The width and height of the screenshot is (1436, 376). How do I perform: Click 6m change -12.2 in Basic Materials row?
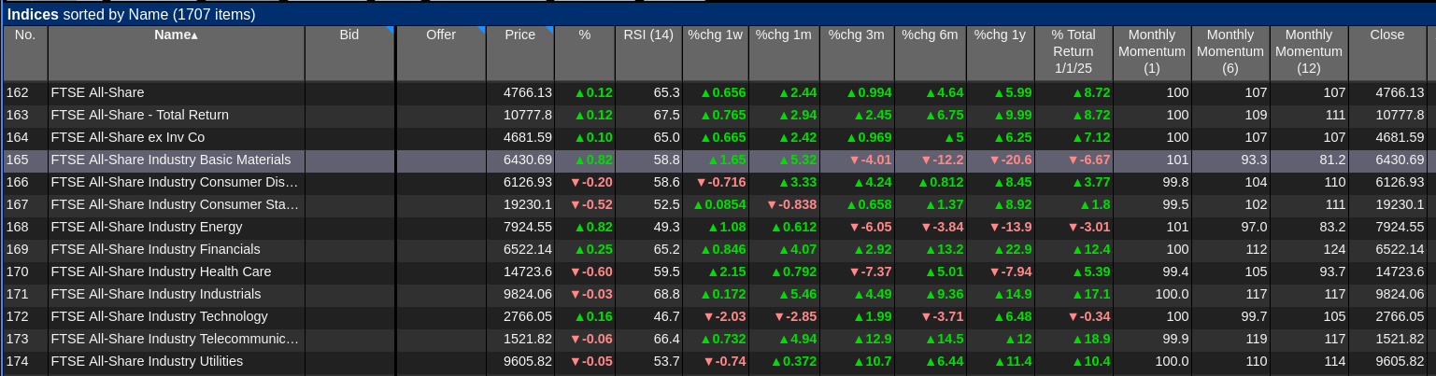pyautogui.click(x=942, y=160)
